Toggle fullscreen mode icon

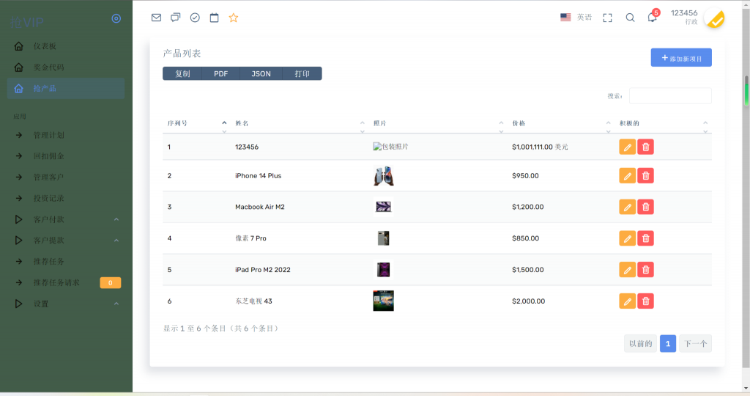pos(607,18)
